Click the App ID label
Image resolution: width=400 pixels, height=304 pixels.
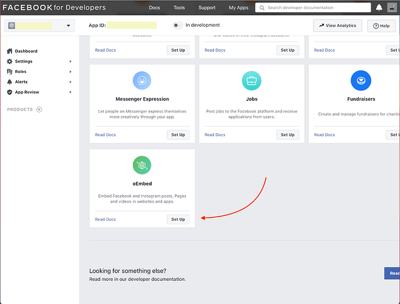[97, 26]
